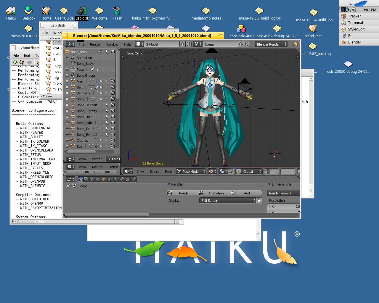The height and width of the screenshot is (303, 379).
Task: Delete the 2-Model screen layout
Action: [188, 44]
